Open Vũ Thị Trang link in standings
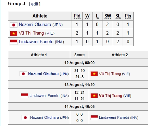The height and width of the screenshot is (126, 148). [31, 33]
